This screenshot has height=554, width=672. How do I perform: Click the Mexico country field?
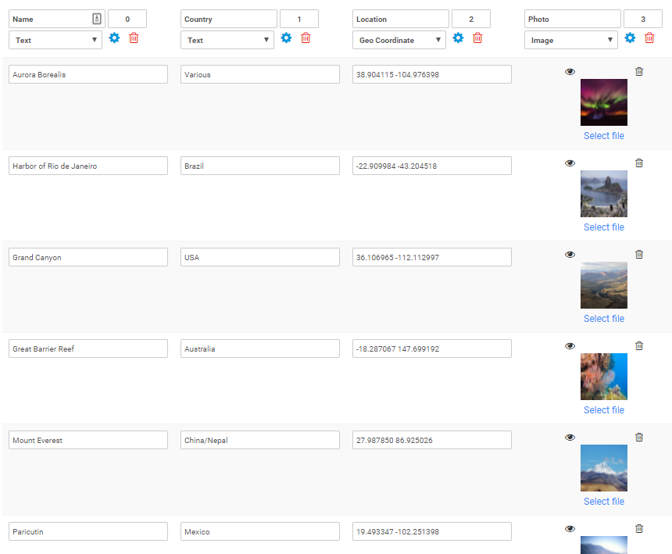259,531
